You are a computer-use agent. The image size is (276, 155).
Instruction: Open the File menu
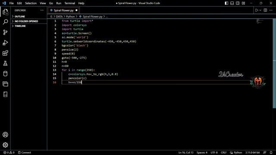pyautogui.click(x=12, y=3)
